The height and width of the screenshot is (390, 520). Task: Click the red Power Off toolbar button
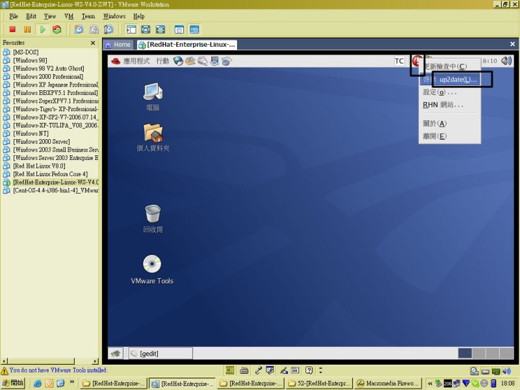point(12,29)
